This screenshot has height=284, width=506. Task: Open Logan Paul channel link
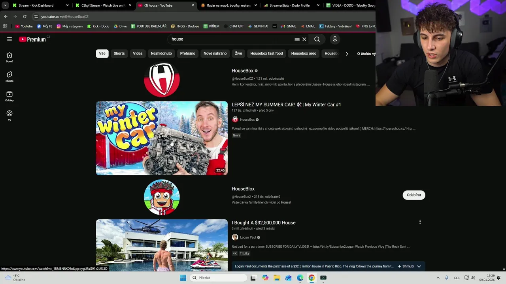(x=248, y=237)
